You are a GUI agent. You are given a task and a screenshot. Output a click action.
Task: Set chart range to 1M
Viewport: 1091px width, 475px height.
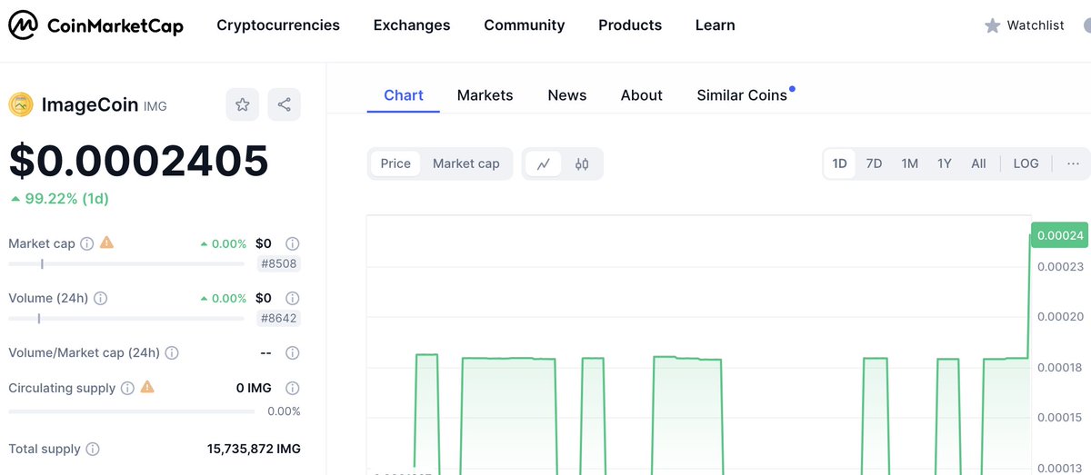click(x=909, y=163)
